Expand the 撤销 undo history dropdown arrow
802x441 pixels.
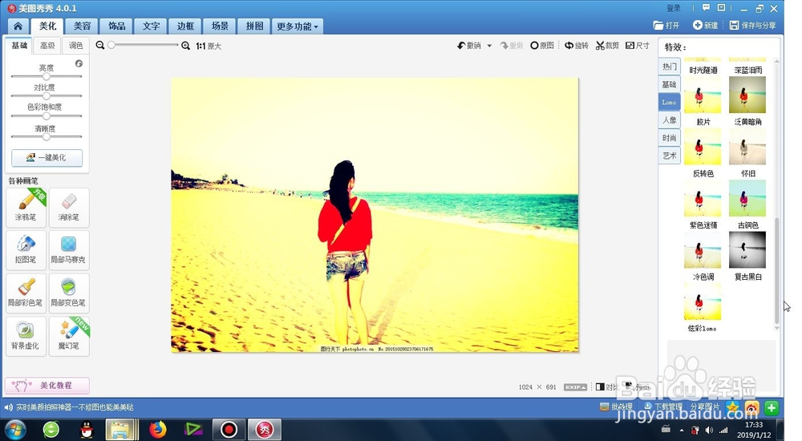489,46
